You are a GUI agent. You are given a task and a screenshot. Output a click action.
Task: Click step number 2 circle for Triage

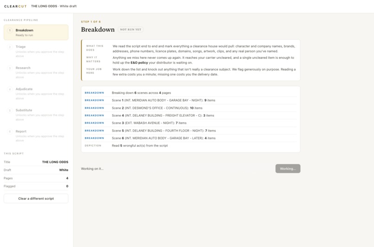pyautogui.click(x=10, y=47)
